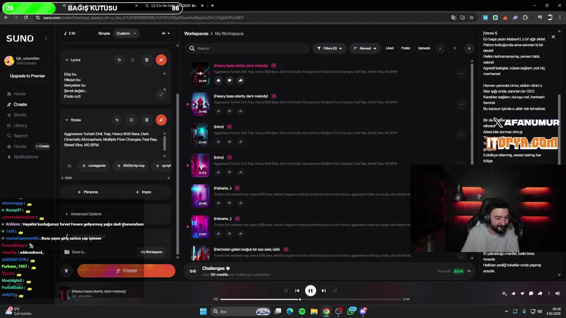The width and height of the screenshot is (566, 318).
Task: Open Notifications in the sidebar
Action: click(x=26, y=157)
